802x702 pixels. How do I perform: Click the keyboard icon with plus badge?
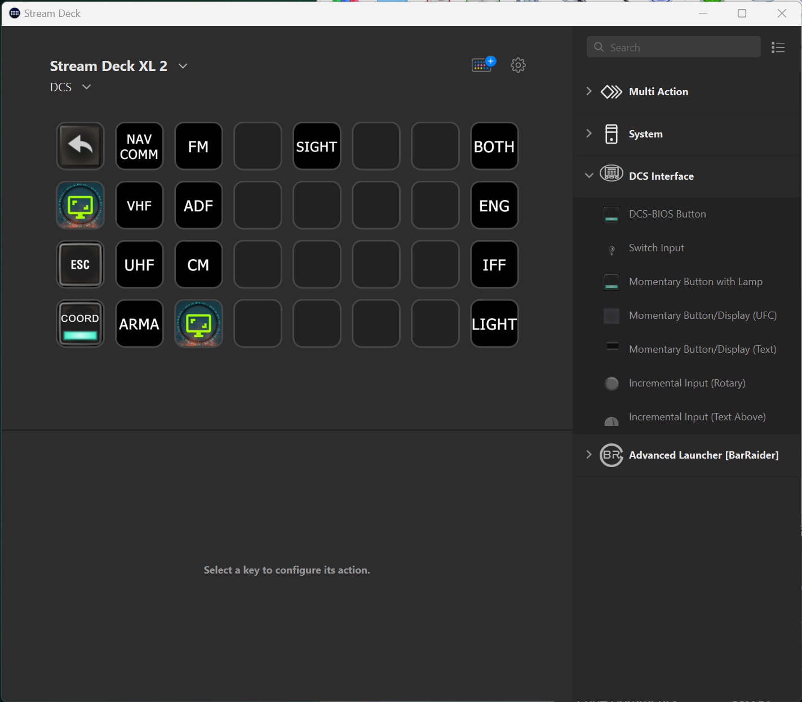483,65
